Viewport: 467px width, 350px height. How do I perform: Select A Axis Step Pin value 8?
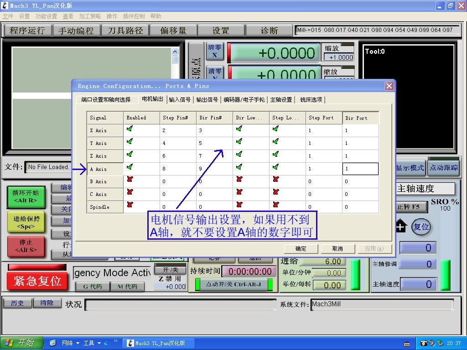178,169
